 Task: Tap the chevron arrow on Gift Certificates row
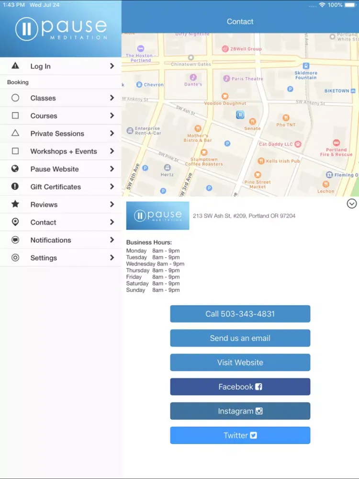click(x=112, y=186)
